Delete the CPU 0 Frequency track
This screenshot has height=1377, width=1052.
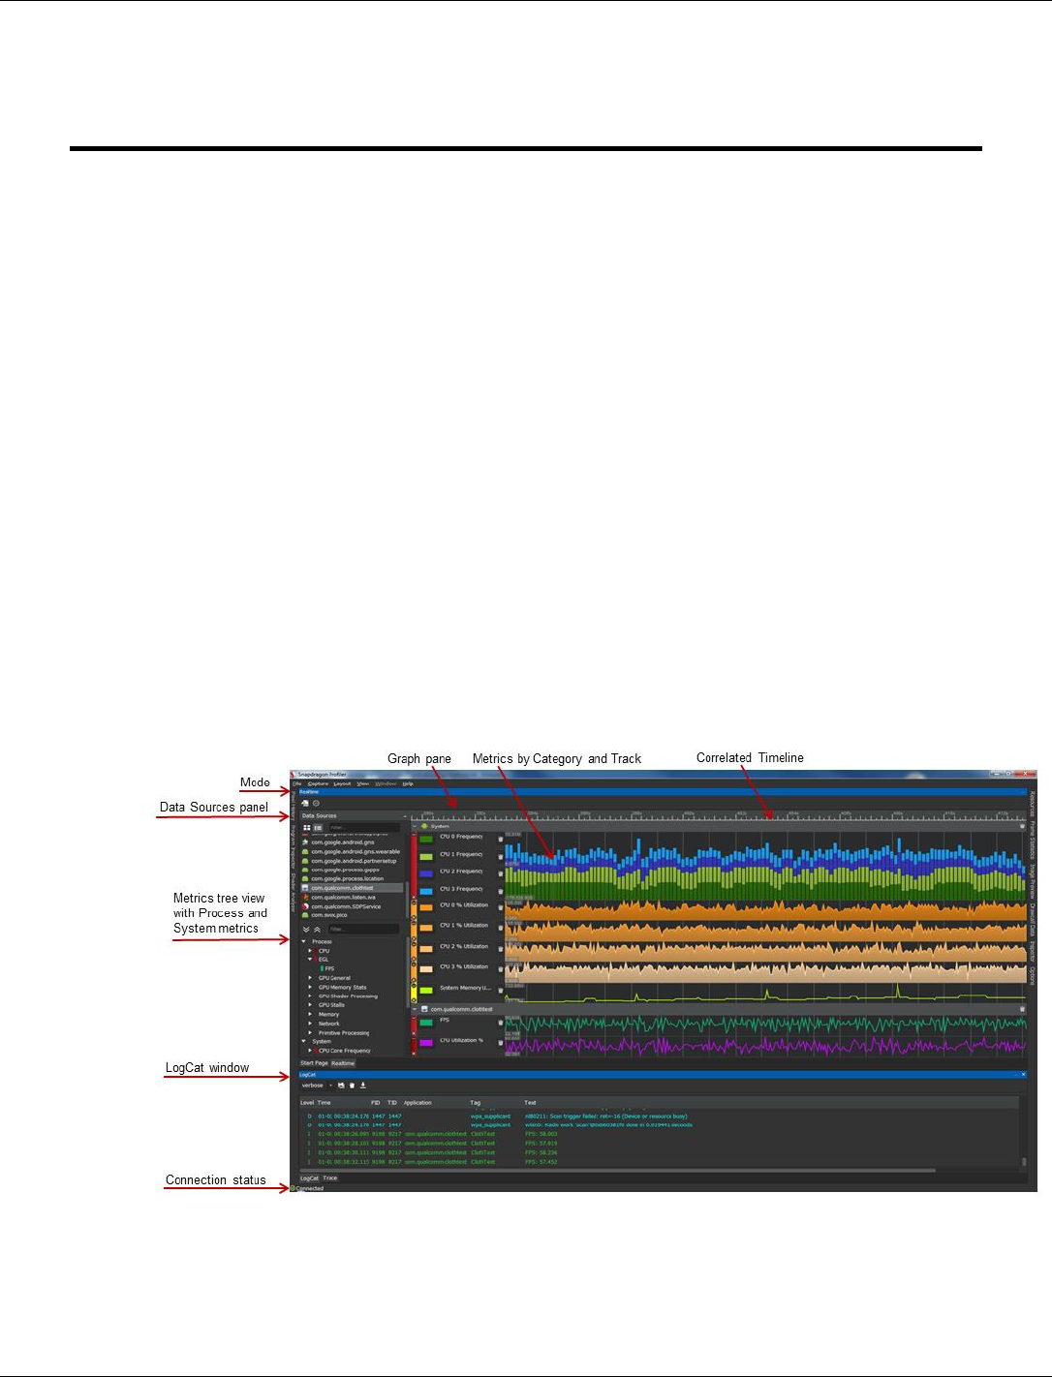point(501,839)
